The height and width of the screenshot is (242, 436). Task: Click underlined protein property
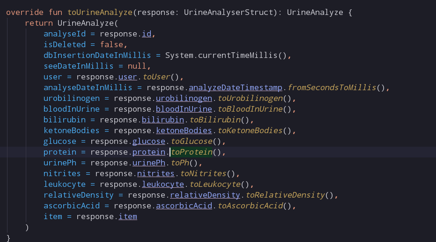pos(149,152)
